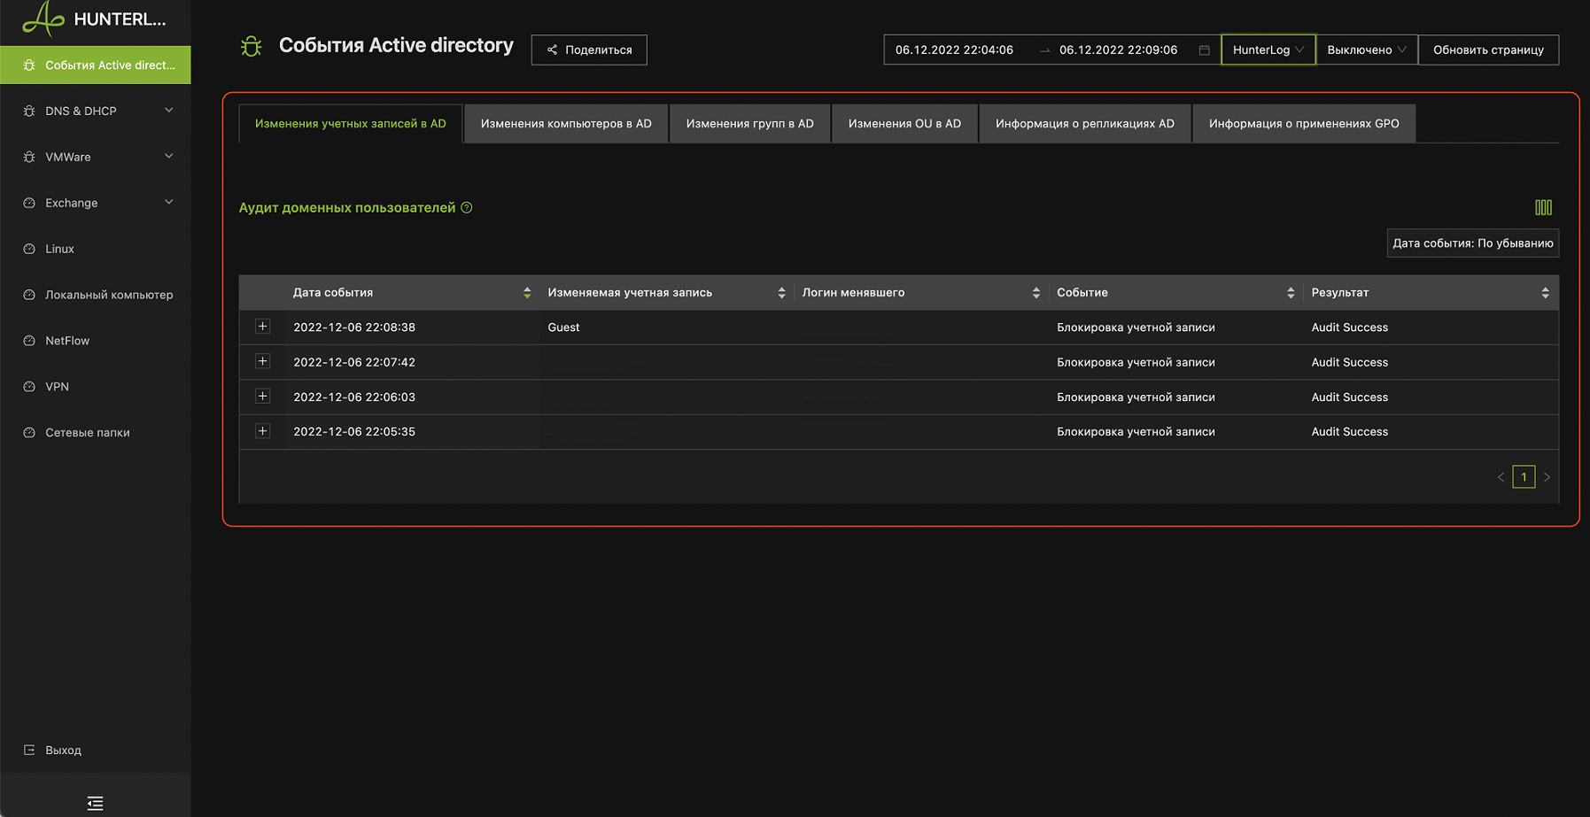Viewport: 1590px width, 817px height.
Task: Click Блокировка учетной записи in 22:07:42 row
Action: [1136, 362]
